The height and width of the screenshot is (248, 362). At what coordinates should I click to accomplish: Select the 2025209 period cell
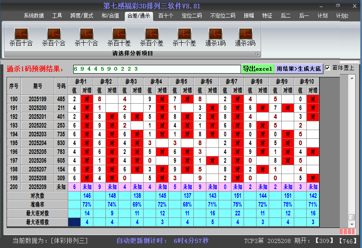(x=38, y=187)
